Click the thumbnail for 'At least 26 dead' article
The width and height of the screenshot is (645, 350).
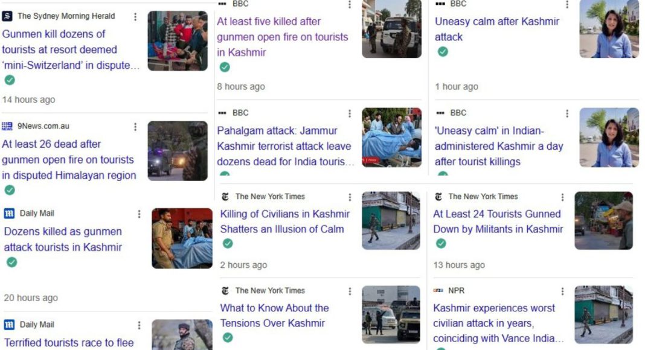[x=178, y=151]
